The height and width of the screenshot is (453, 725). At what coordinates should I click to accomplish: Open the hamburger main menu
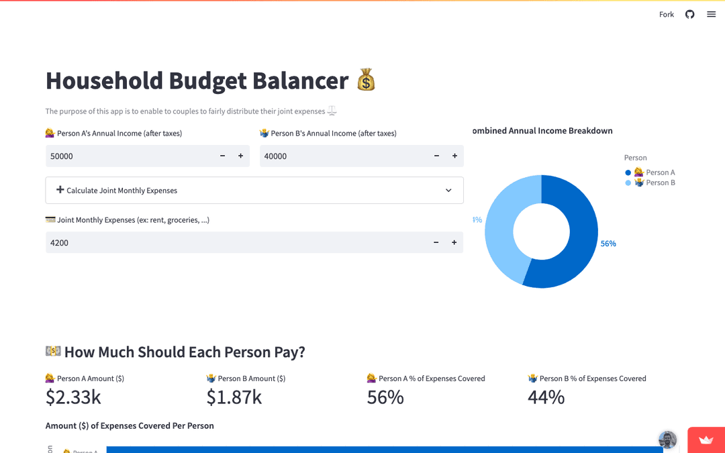711,14
